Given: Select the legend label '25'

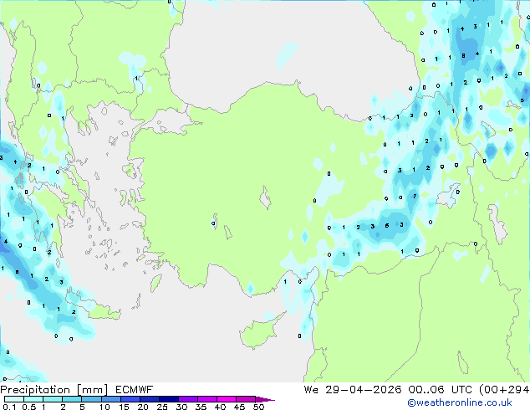Looking at the screenshot, I should click(x=162, y=407).
